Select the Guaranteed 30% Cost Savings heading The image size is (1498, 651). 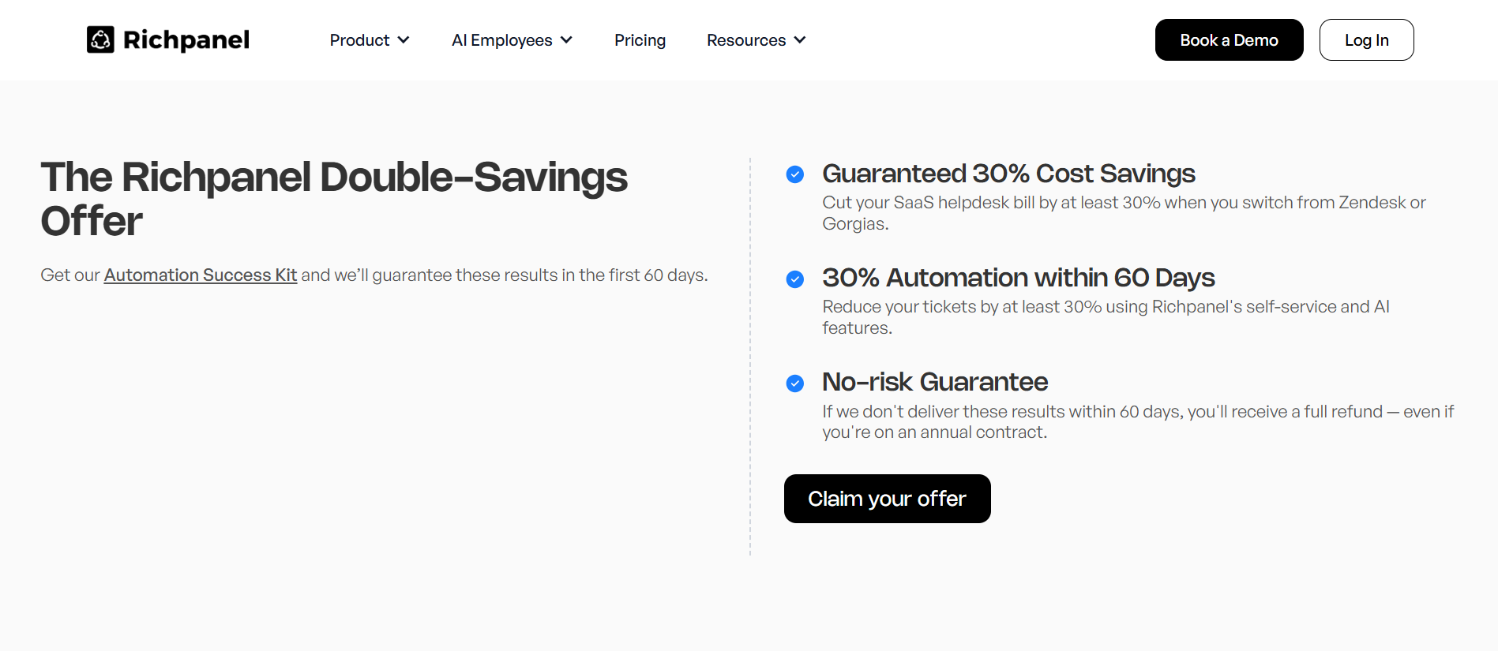1008,174
